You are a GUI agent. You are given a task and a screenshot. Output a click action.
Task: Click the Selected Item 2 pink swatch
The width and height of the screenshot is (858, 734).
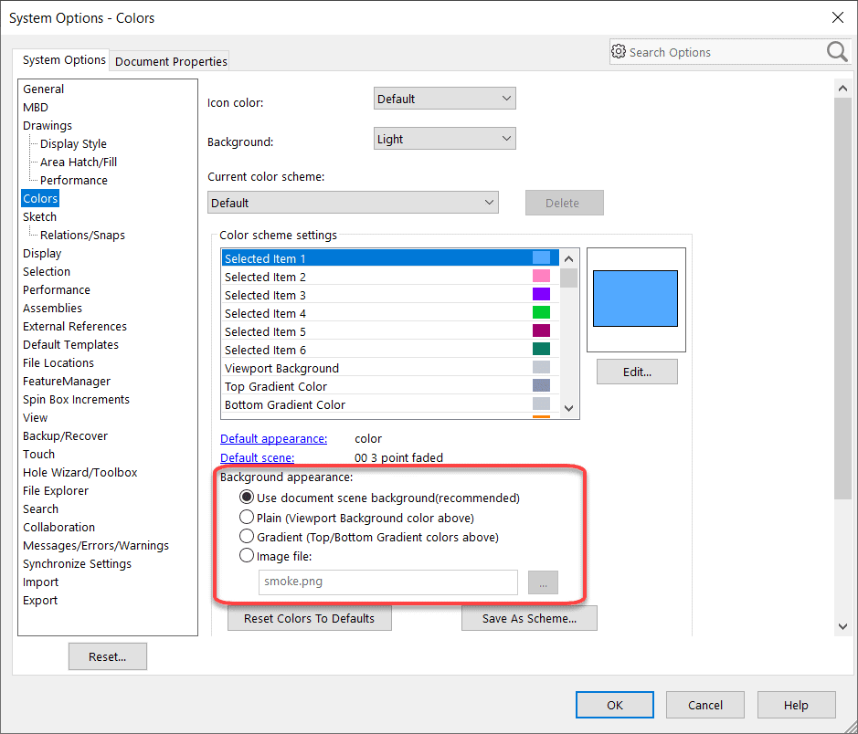tap(541, 276)
